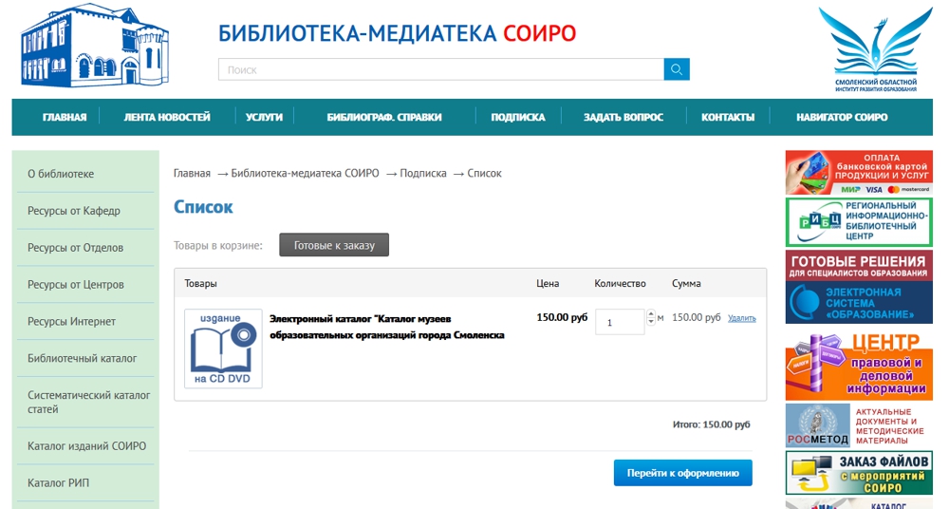The image size is (949, 509).
Task: Open Каталог изданий СОИРО sidebar link
Action: tap(86, 446)
